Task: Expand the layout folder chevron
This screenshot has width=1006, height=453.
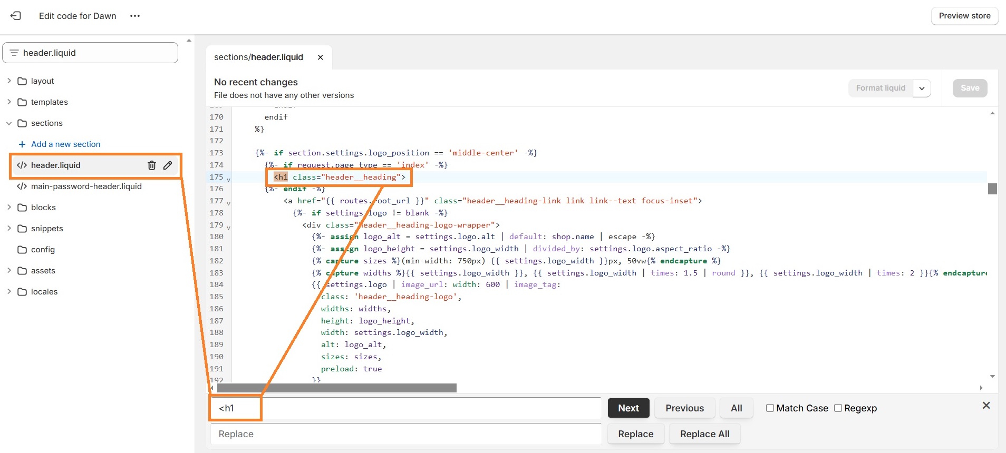Action: point(9,81)
